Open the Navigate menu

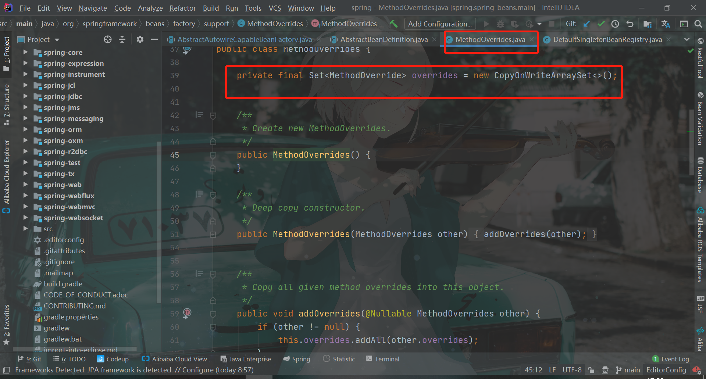coord(92,8)
